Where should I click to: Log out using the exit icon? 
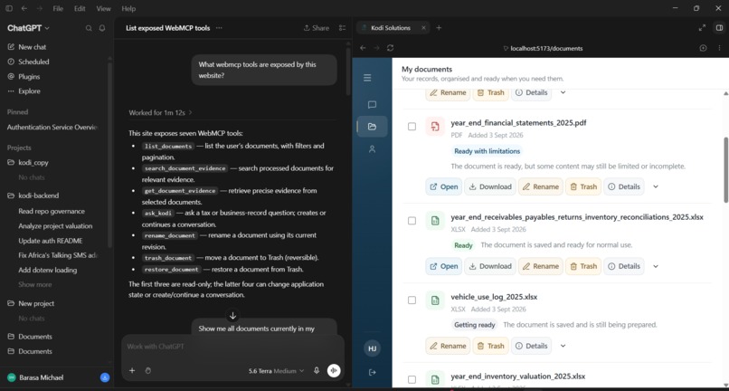click(372, 372)
